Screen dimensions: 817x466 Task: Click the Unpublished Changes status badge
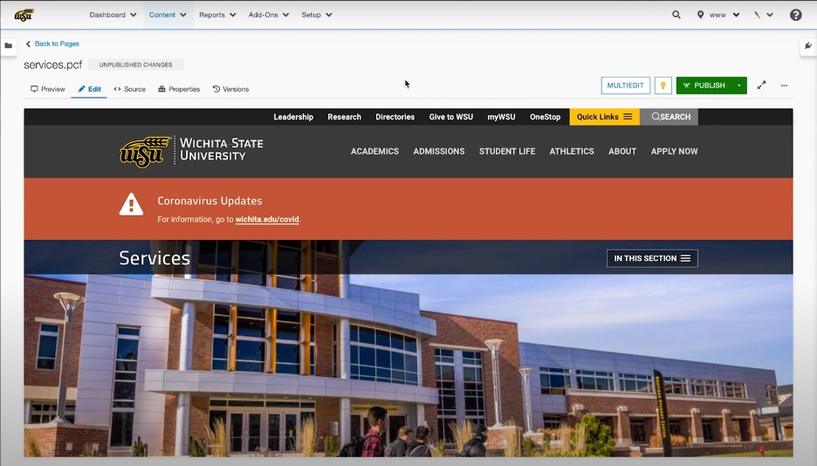click(135, 65)
